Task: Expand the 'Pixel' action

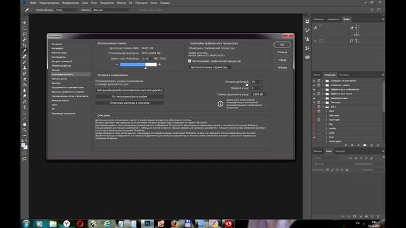Action: tap(326, 137)
